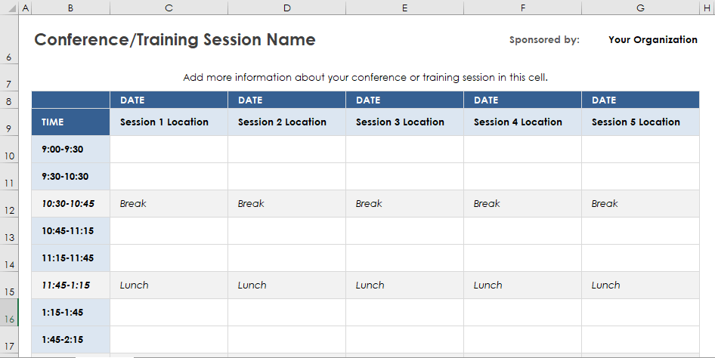Select the Lunch cell under Session 4
Image resolution: width=715 pixels, height=358 pixels.
pyautogui.click(x=522, y=285)
